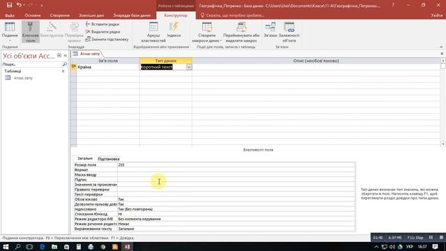Screen dimensions: 446x251
Task: Click the Режим редактора IME value
Action: (236, 219)
